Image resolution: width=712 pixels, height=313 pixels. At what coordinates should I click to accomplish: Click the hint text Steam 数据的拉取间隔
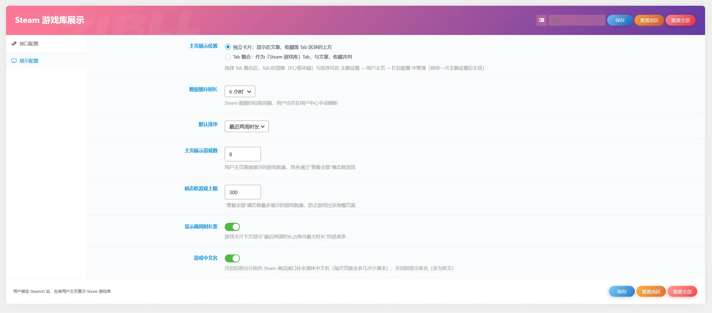pos(281,103)
